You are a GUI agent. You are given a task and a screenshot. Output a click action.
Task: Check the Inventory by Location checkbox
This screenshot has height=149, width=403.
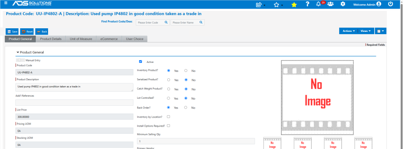click(168, 117)
